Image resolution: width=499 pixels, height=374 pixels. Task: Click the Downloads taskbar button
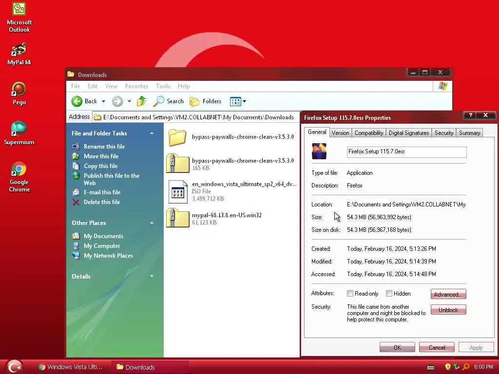coord(150,367)
